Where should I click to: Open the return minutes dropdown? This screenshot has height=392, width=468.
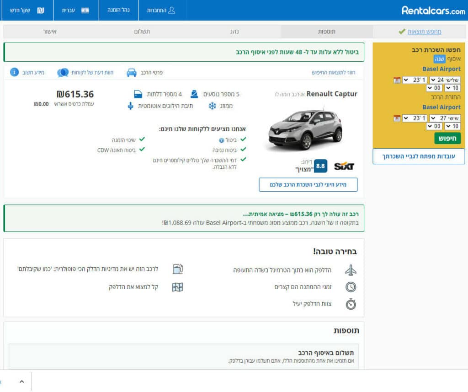tap(434, 126)
